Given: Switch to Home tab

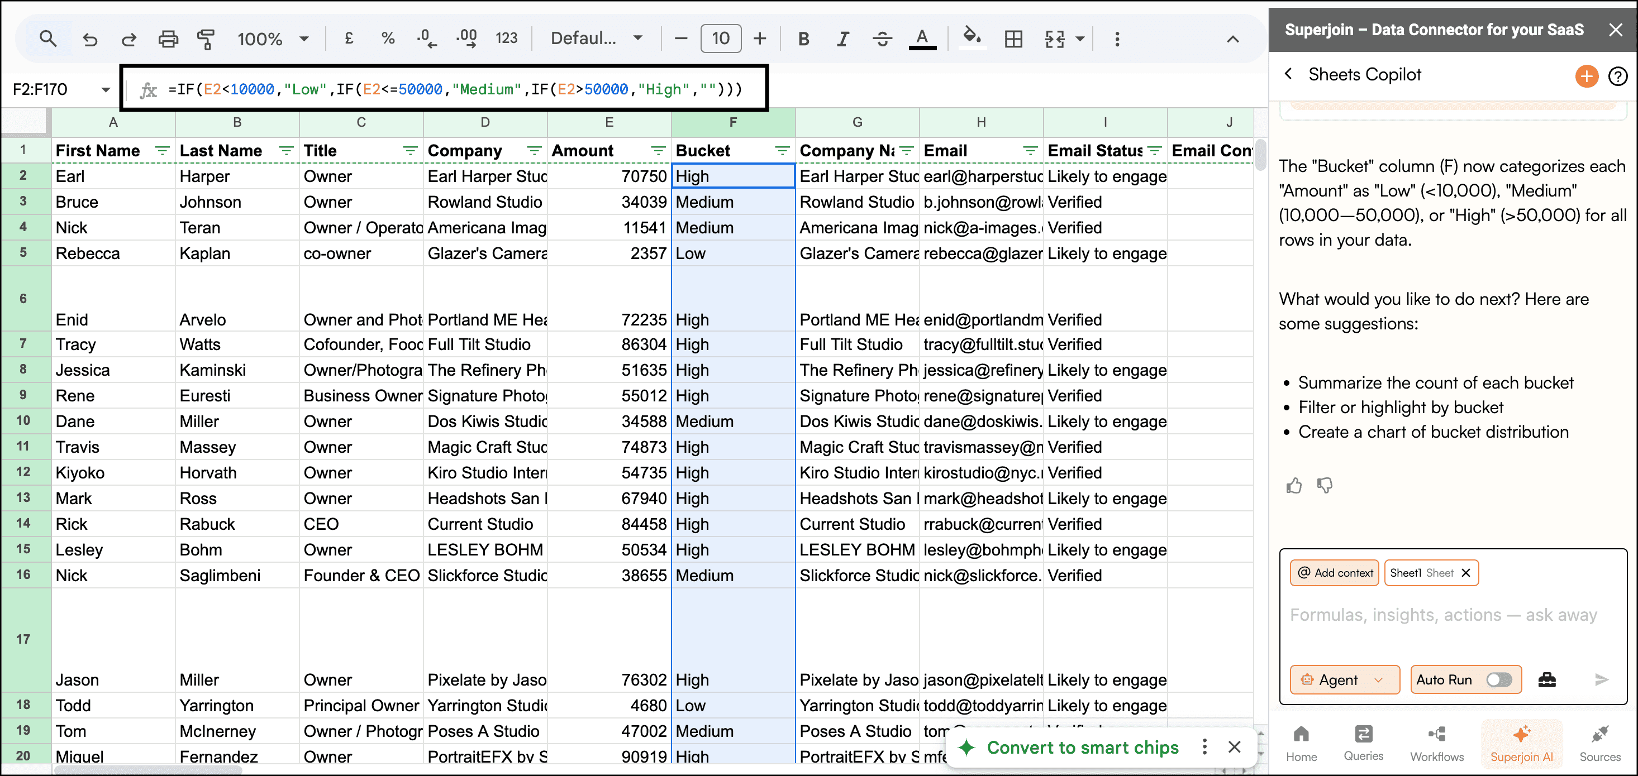Looking at the screenshot, I should tap(1301, 743).
